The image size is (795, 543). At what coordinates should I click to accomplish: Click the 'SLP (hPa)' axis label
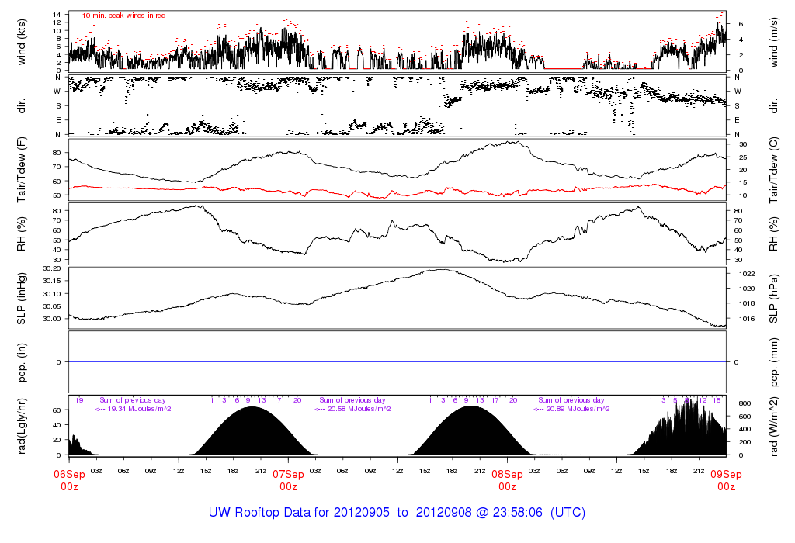click(774, 299)
